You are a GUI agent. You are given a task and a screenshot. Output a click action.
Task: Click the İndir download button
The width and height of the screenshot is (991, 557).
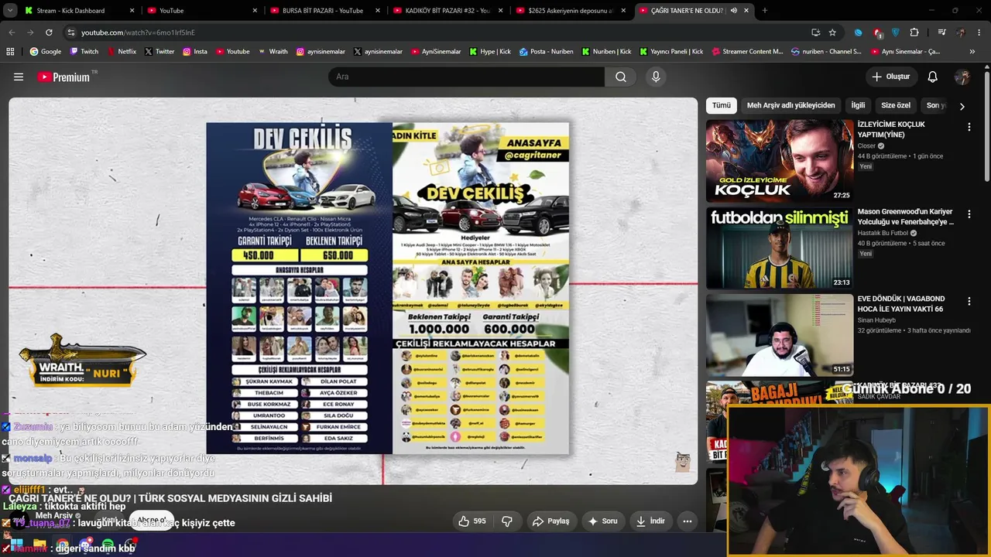pyautogui.click(x=650, y=521)
